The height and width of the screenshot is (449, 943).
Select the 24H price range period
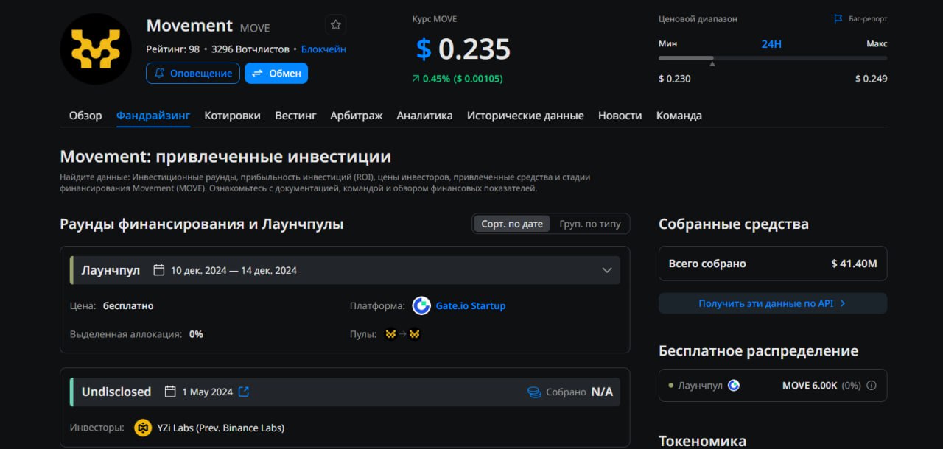click(771, 44)
